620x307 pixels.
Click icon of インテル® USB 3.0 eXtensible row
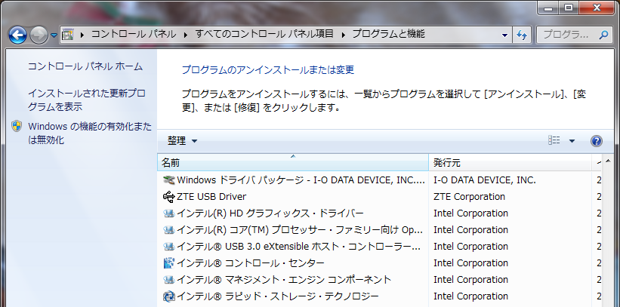click(x=168, y=247)
